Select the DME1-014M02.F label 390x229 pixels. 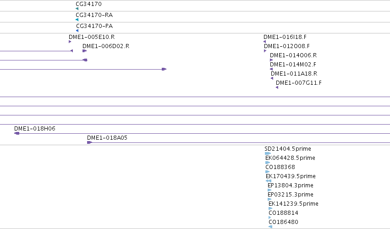pyautogui.click(x=293, y=65)
